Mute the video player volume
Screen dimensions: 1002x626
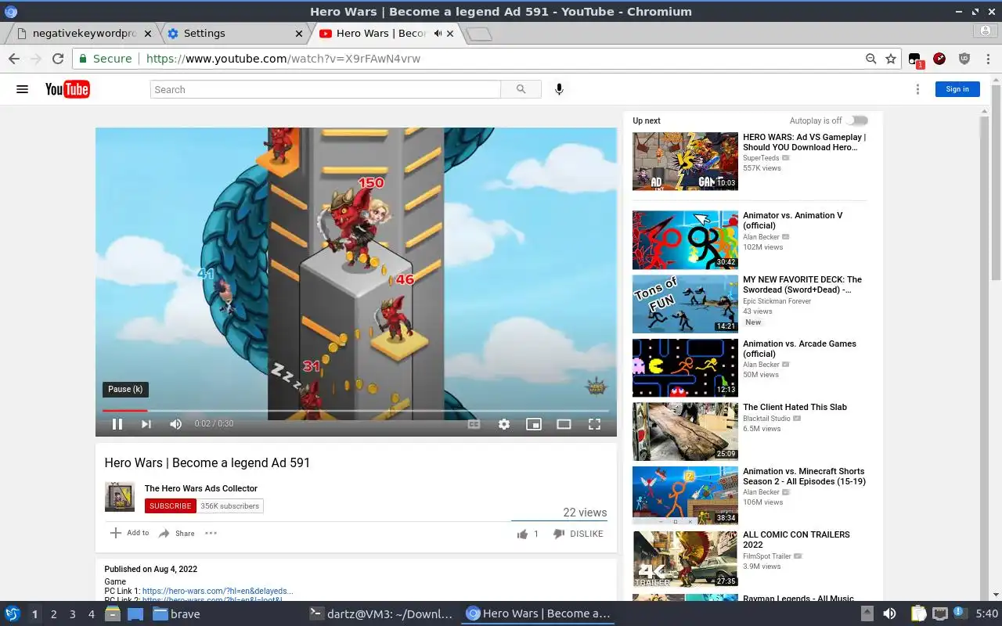(175, 424)
